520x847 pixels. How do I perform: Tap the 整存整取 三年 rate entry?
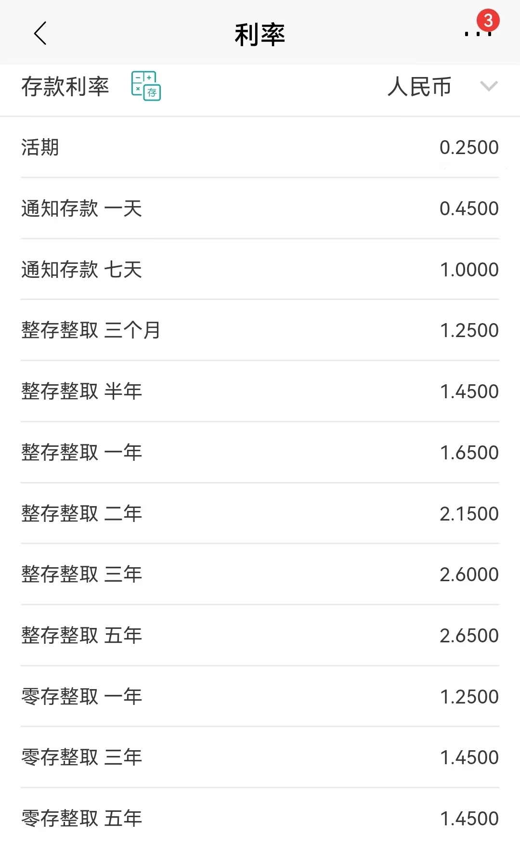point(260,574)
